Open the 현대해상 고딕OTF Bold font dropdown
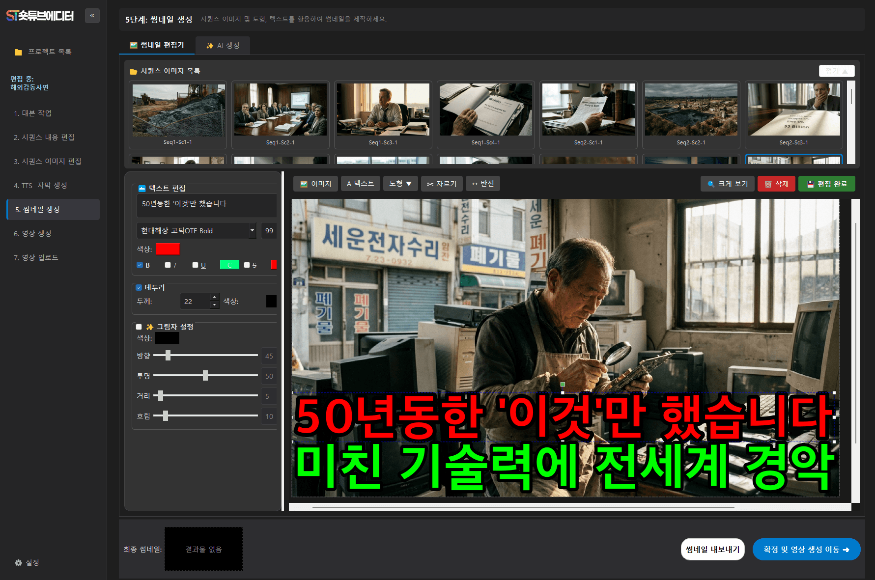The height and width of the screenshot is (580, 875). click(196, 230)
